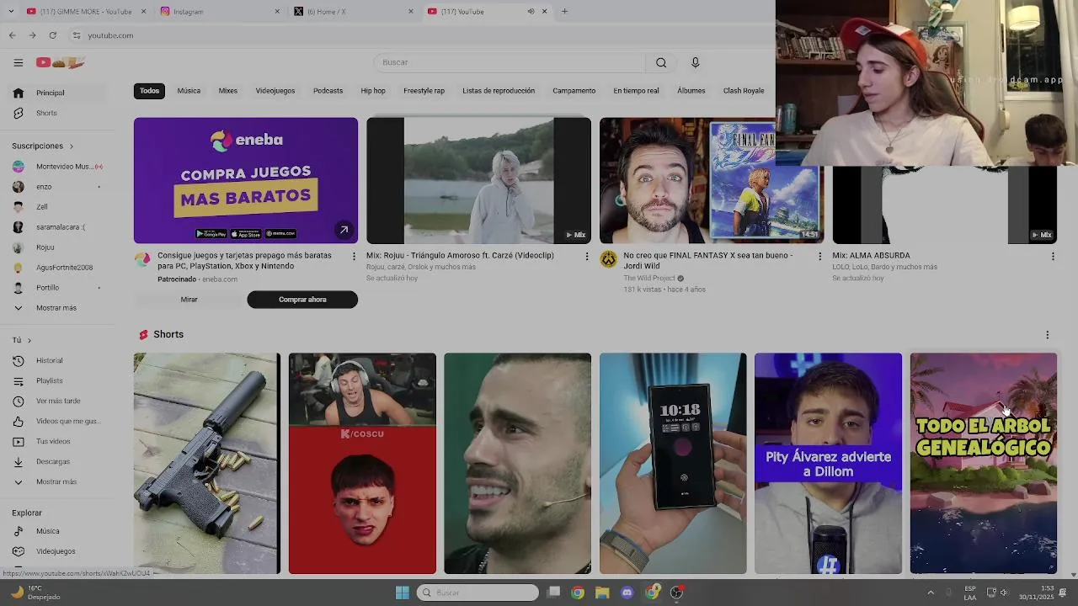Open the YouTube hamburger guide menu
Screen dimensions: 1078x606
tap(18, 62)
